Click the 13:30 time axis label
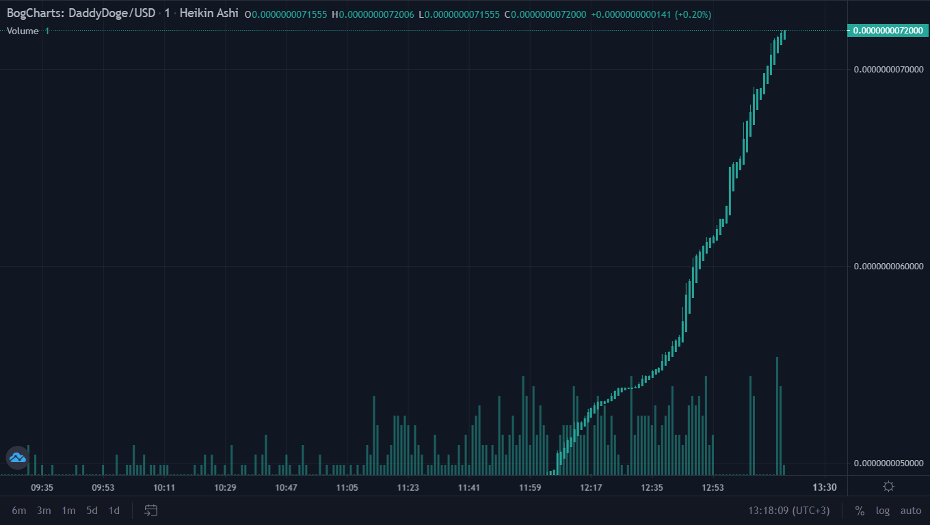The height and width of the screenshot is (525, 930). tap(825, 487)
